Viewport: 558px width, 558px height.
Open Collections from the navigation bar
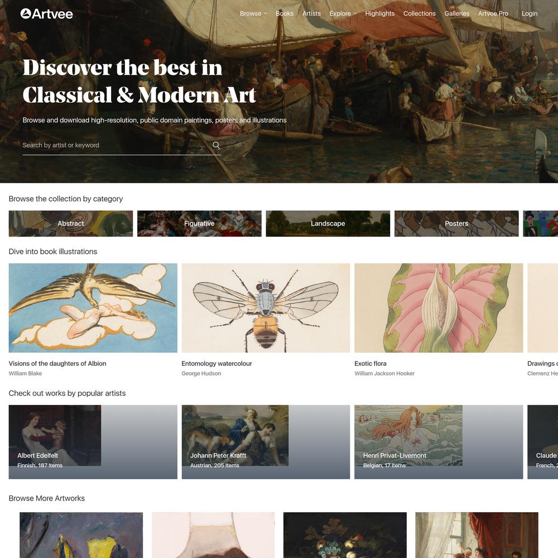click(x=419, y=13)
